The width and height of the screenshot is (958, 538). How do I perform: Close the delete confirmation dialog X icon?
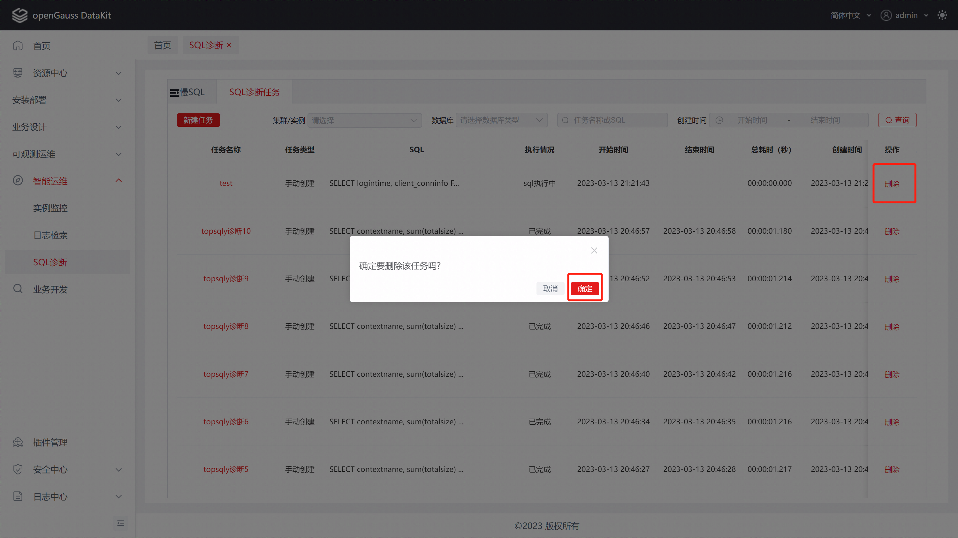594,251
